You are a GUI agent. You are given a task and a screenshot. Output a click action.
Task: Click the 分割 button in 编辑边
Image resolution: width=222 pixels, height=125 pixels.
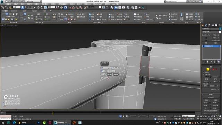[x=215, y=100]
